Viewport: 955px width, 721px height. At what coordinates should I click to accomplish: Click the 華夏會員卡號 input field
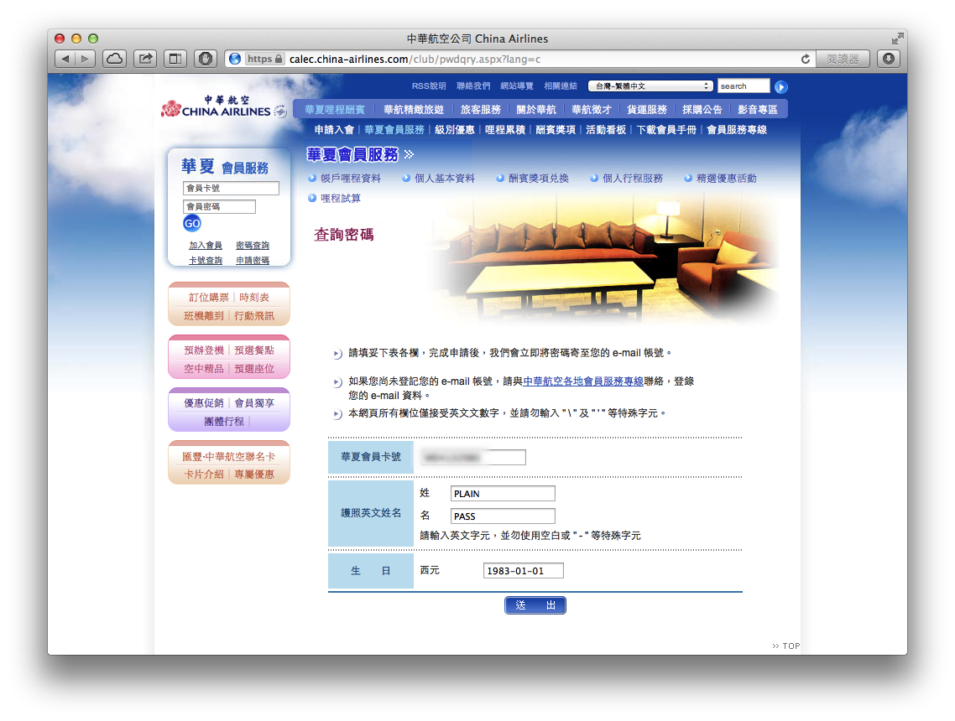tap(472, 457)
